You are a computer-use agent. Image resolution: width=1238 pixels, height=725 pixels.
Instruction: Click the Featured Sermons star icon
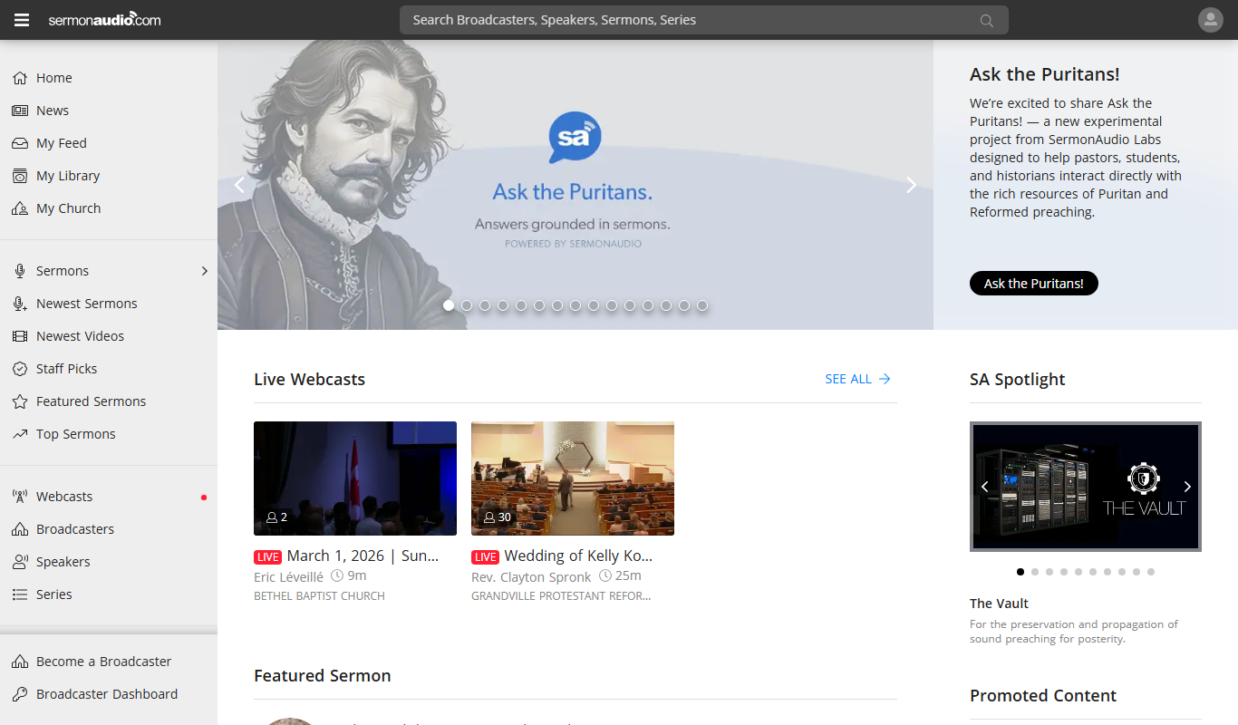pos(20,401)
